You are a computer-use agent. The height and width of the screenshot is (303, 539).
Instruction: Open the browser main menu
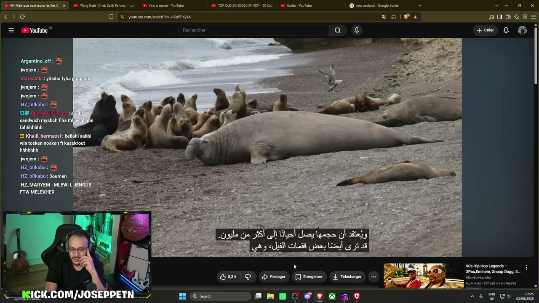[533, 17]
